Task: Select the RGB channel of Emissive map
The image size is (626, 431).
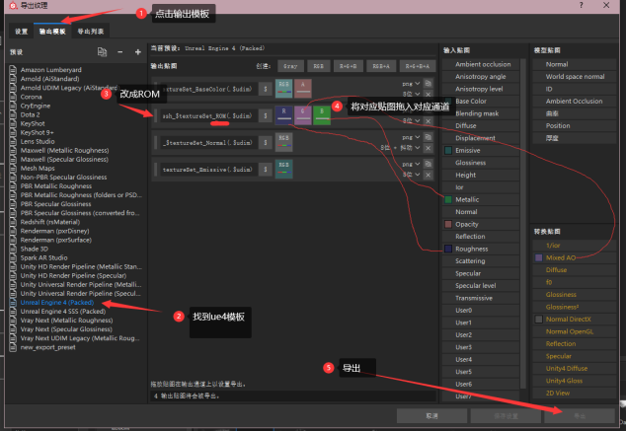Action: pyautogui.click(x=285, y=170)
